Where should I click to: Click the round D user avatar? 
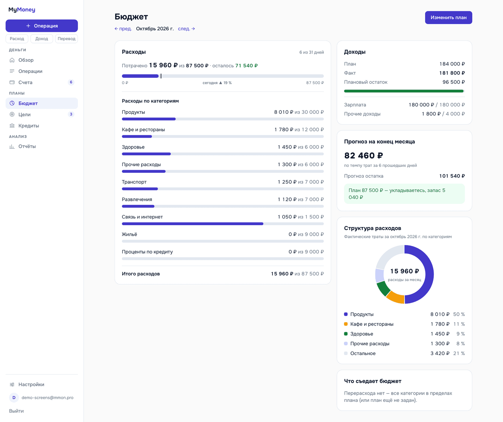14,398
